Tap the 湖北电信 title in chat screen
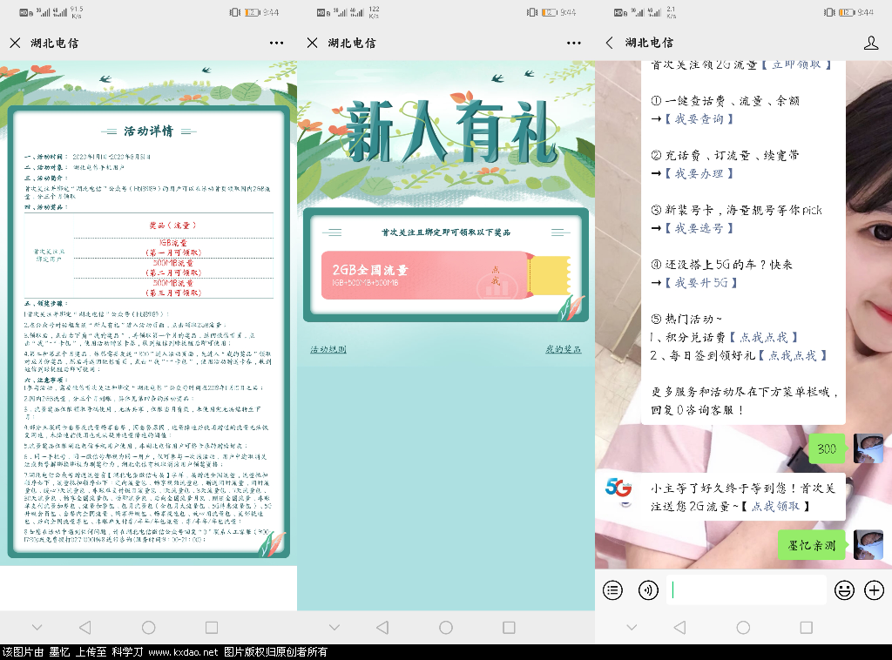Image resolution: width=892 pixels, height=660 pixels. (x=649, y=43)
